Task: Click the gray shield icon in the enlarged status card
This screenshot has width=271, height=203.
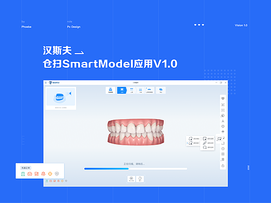Action: click(57, 174)
